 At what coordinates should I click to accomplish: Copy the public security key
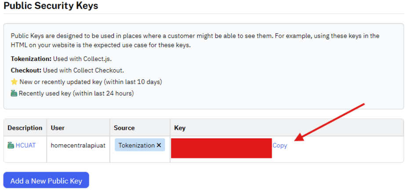point(280,146)
